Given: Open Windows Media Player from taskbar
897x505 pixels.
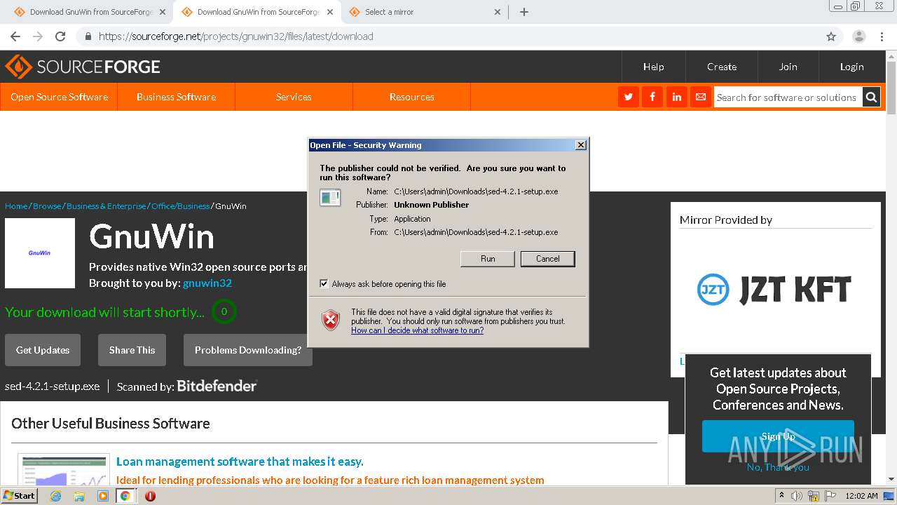Looking at the screenshot, I should [x=103, y=496].
